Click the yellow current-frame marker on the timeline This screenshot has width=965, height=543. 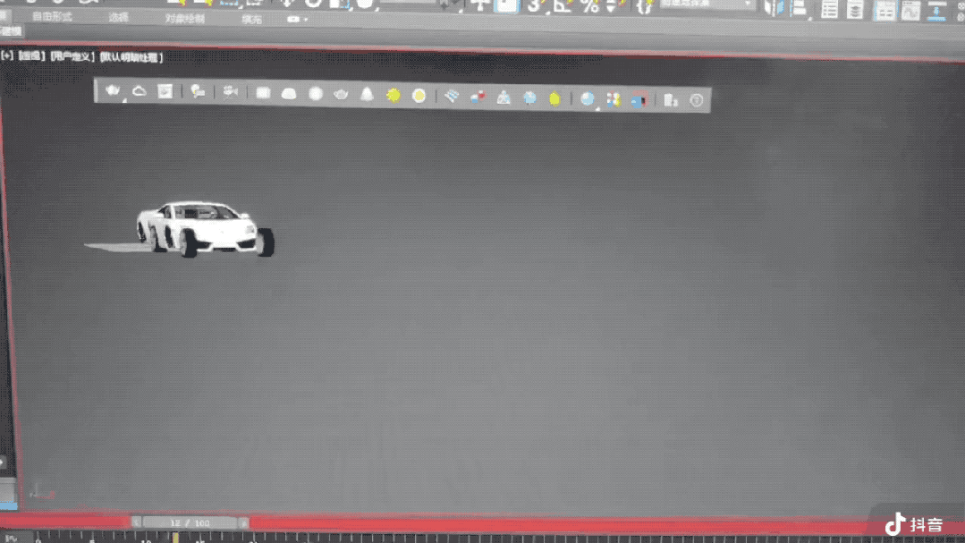[x=175, y=538]
